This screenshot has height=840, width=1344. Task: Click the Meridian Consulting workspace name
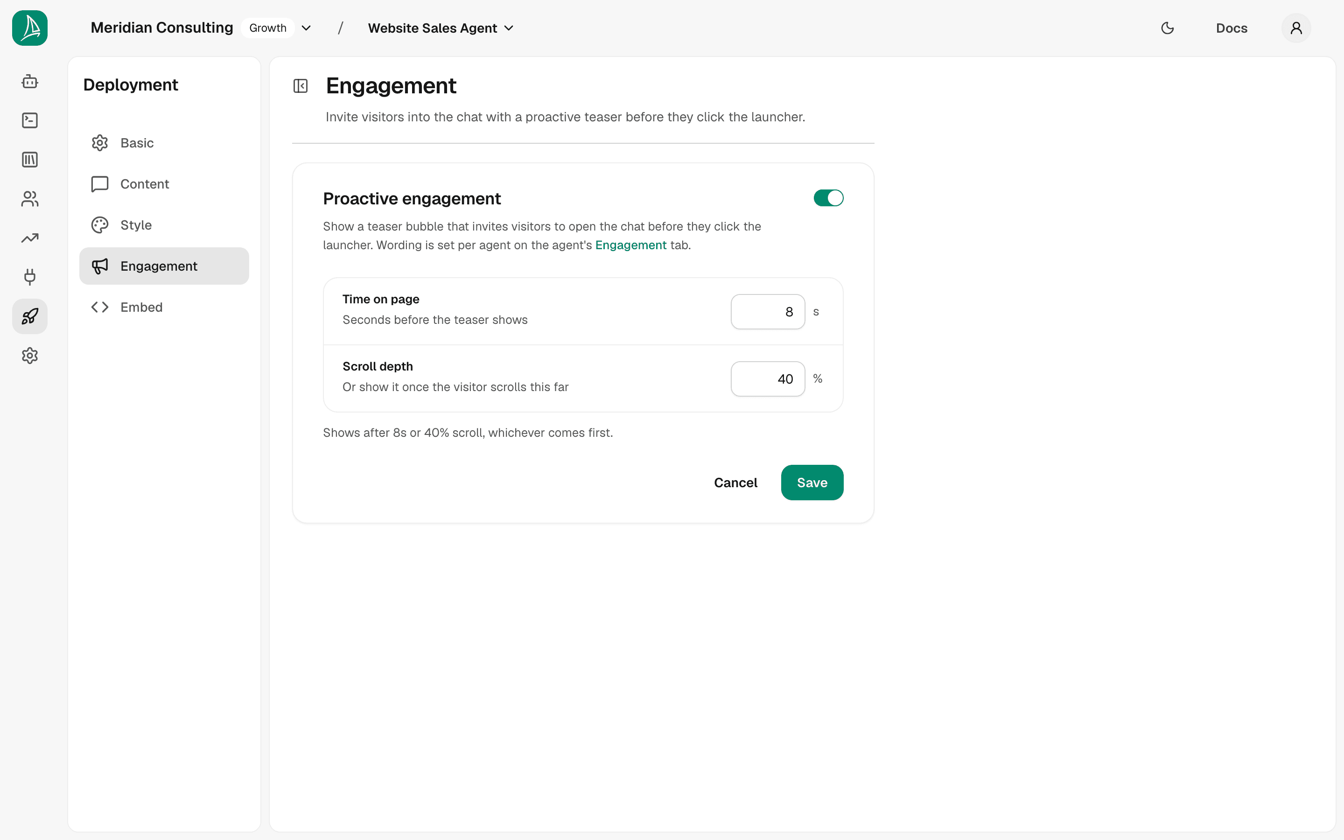[161, 28]
